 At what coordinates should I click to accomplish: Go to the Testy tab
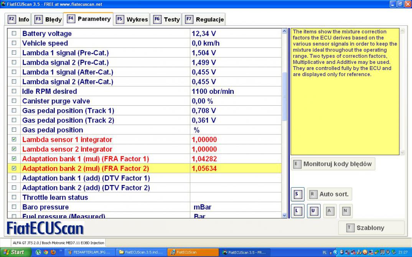(x=167, y=19)
